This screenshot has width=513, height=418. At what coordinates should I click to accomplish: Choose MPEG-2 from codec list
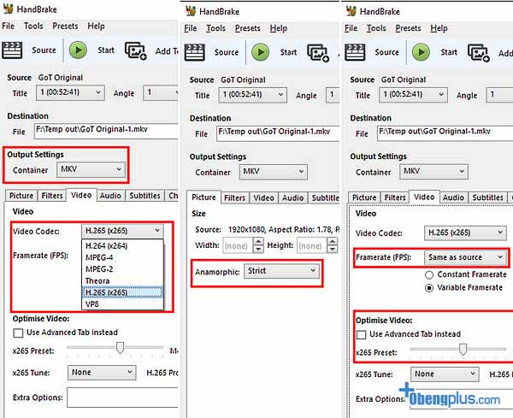click(122, 269)
